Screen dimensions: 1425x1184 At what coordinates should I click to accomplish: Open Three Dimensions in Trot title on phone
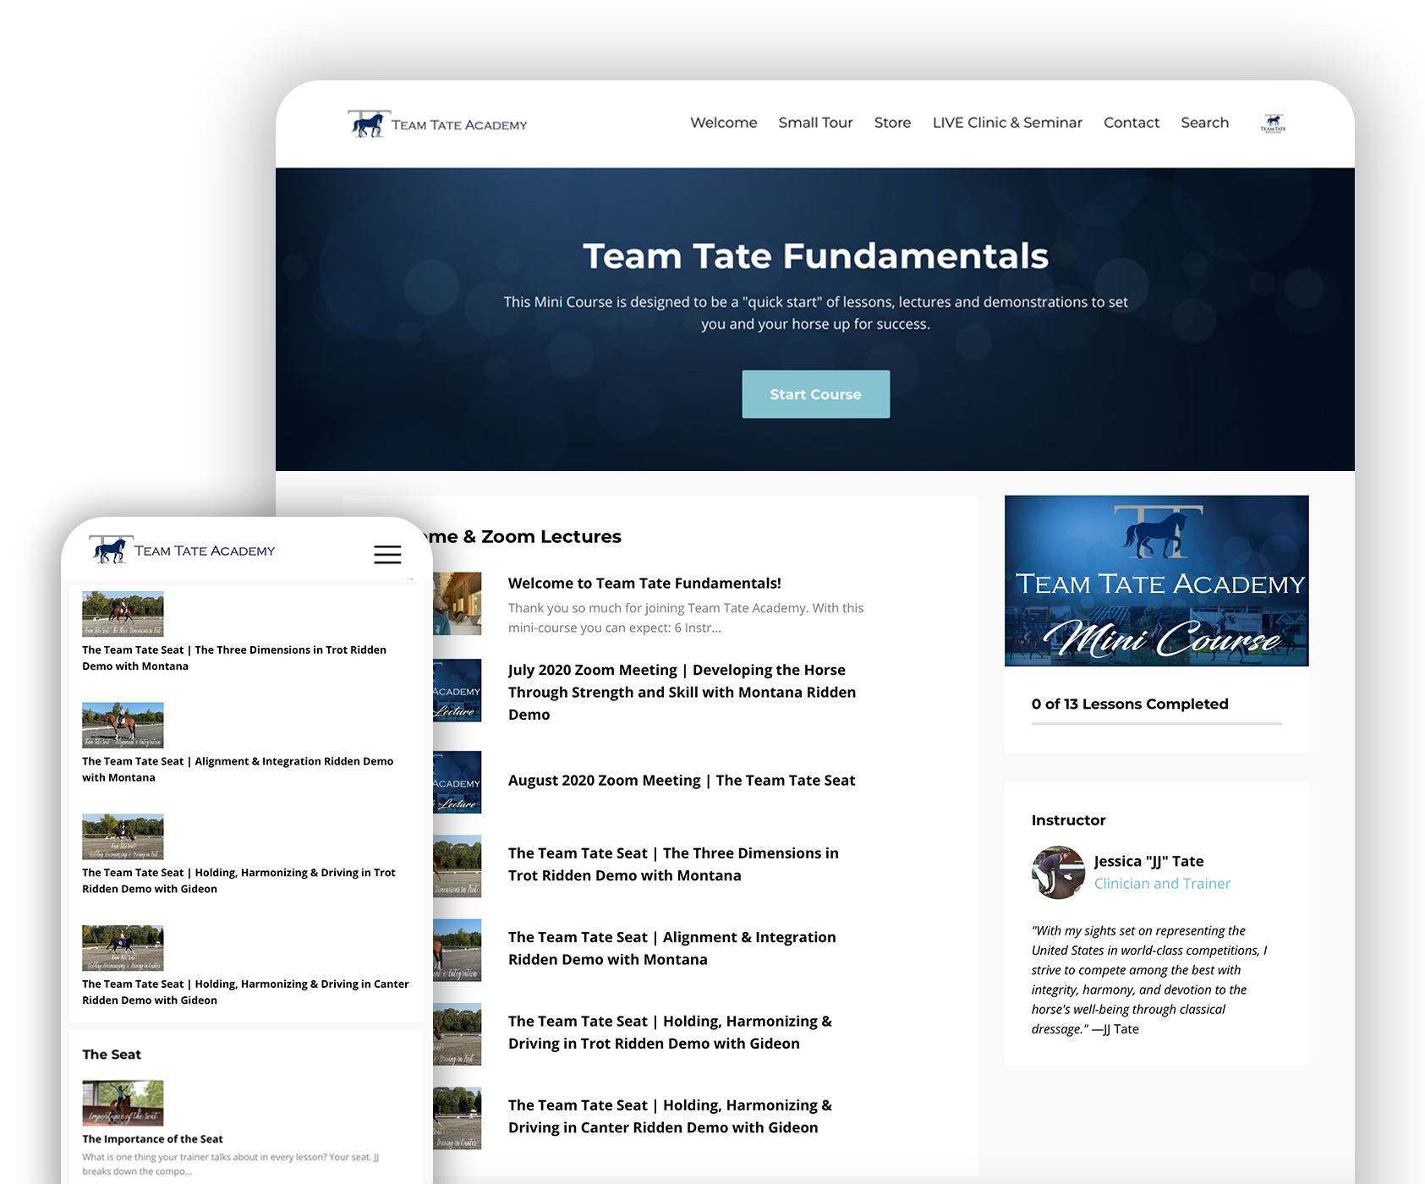pos(234,658)
